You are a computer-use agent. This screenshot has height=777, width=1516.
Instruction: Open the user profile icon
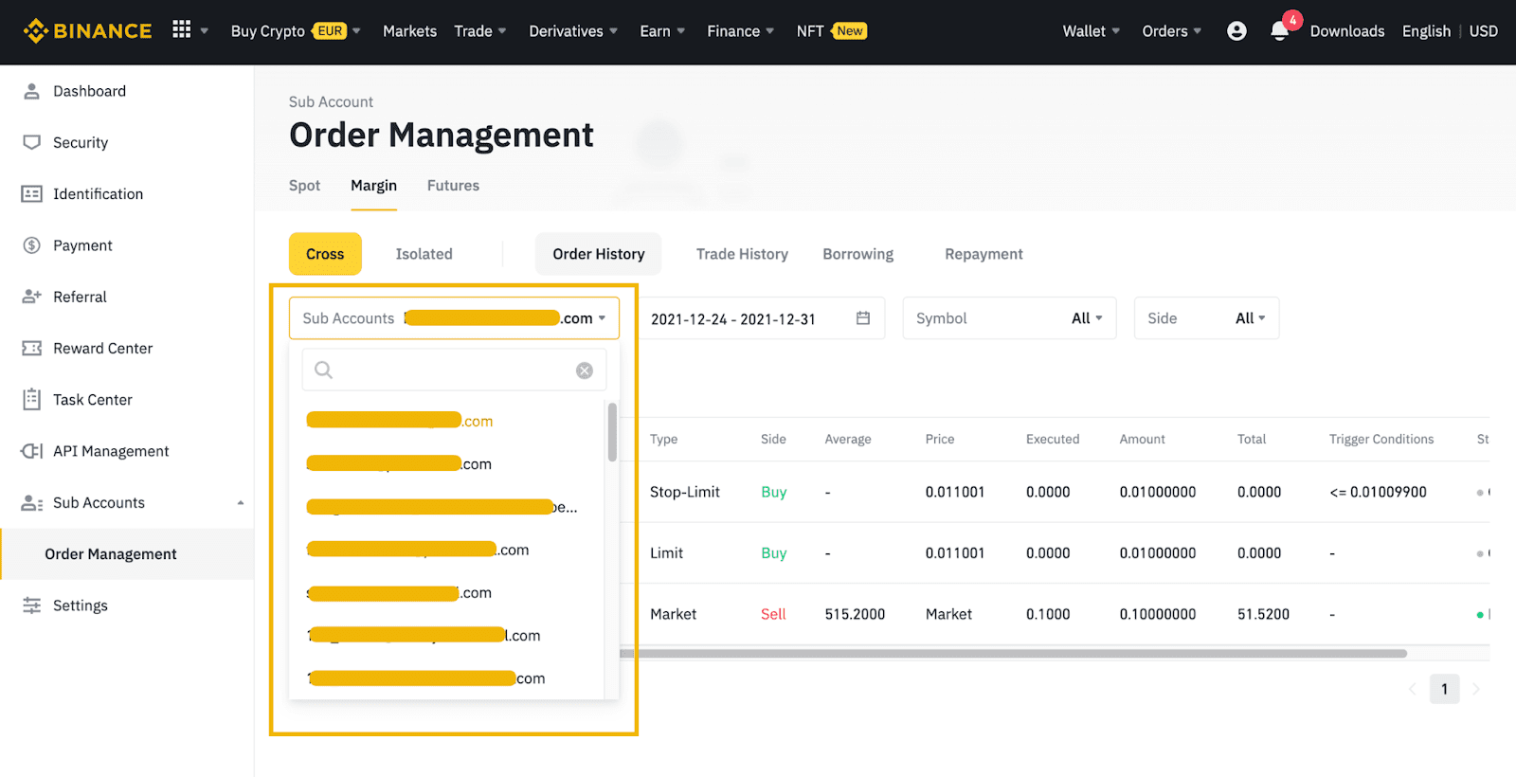(x=1236, y=31)
